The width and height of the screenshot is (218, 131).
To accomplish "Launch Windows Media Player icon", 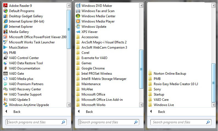I will 78,21.
